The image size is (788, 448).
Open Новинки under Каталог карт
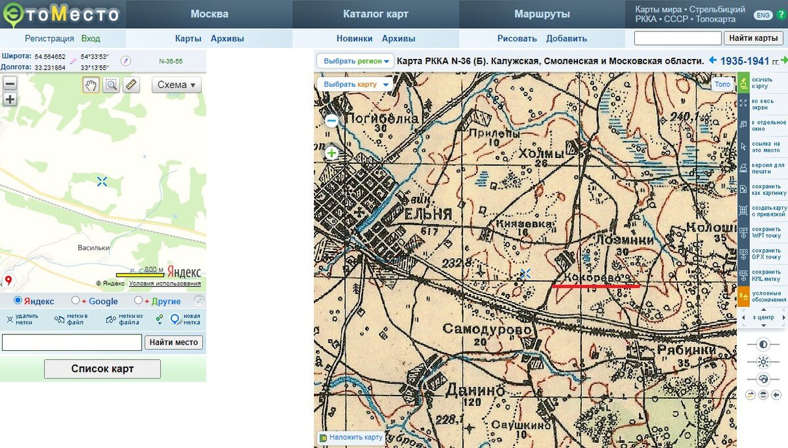click(355, 39)
